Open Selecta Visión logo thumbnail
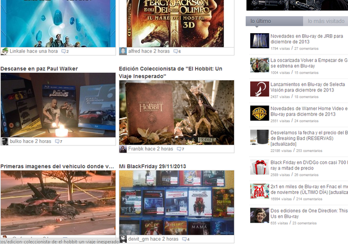Image resolution: width=348 pixels, height=244 pixels. [259, 89]
